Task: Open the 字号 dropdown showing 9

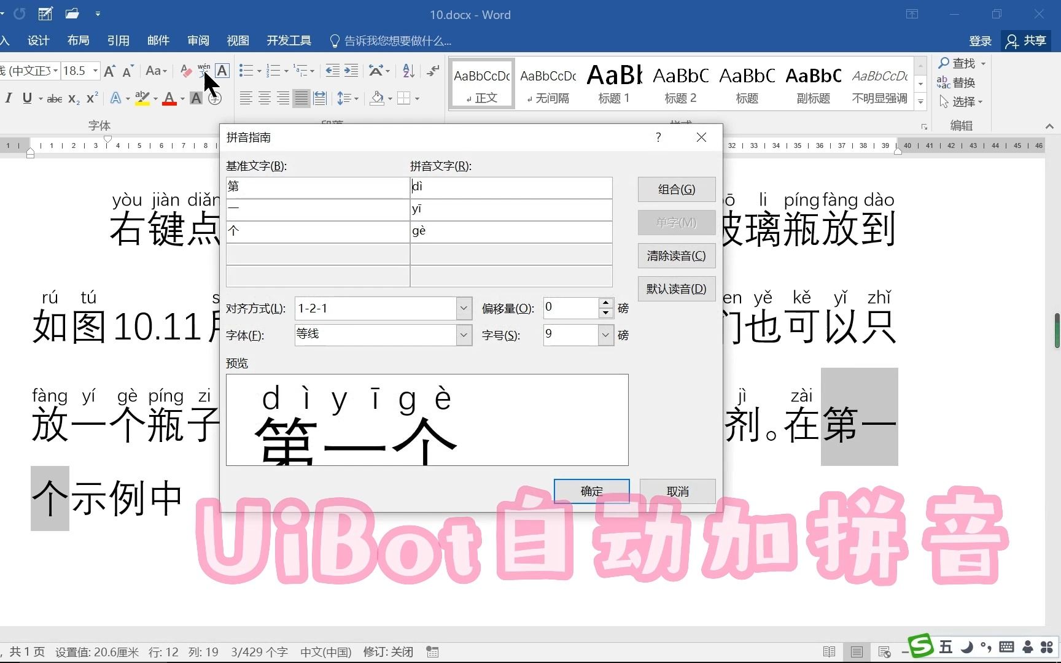Action: tap(605, 335)
